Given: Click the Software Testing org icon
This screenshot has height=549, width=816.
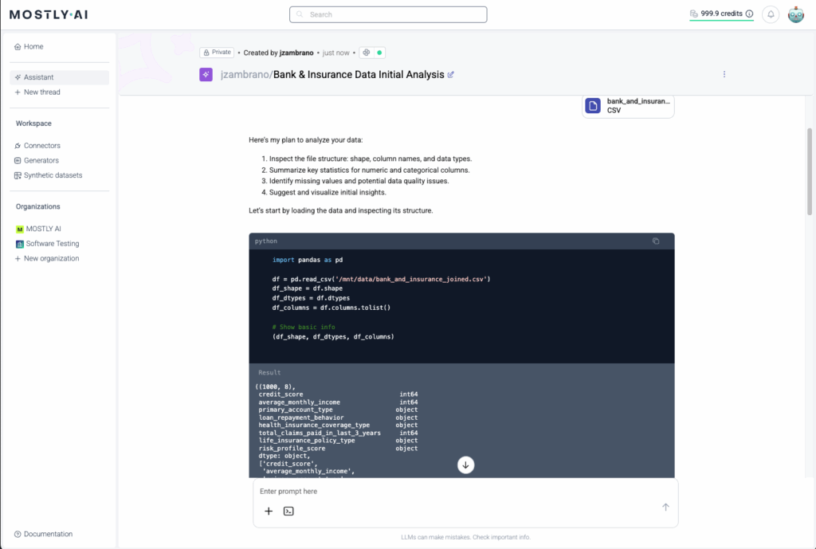Looking at the screenshot, I should click(x=20, y=244).
